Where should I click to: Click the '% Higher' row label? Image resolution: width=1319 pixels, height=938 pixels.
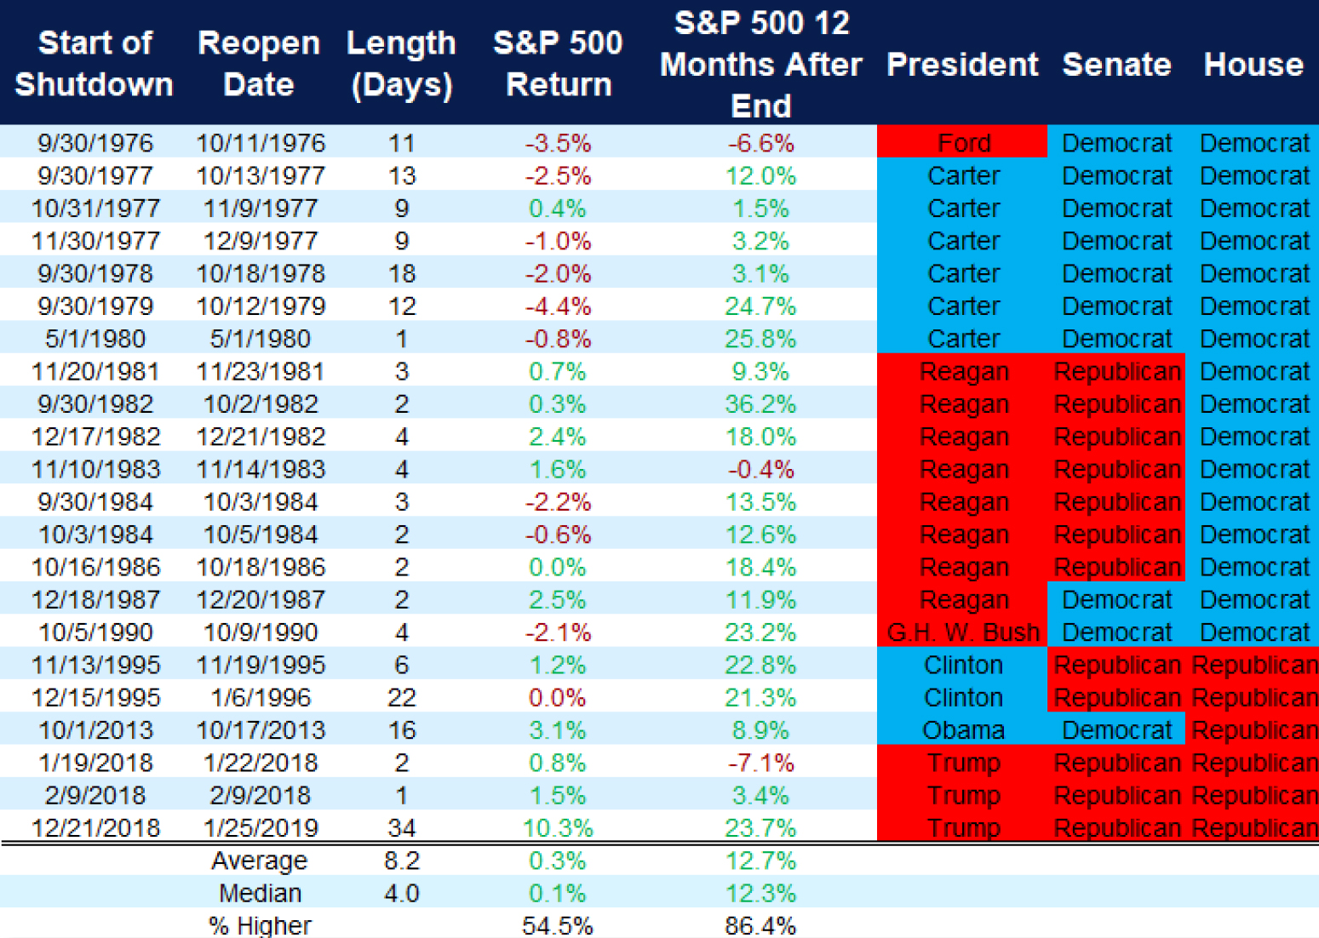tap(260, 925)
